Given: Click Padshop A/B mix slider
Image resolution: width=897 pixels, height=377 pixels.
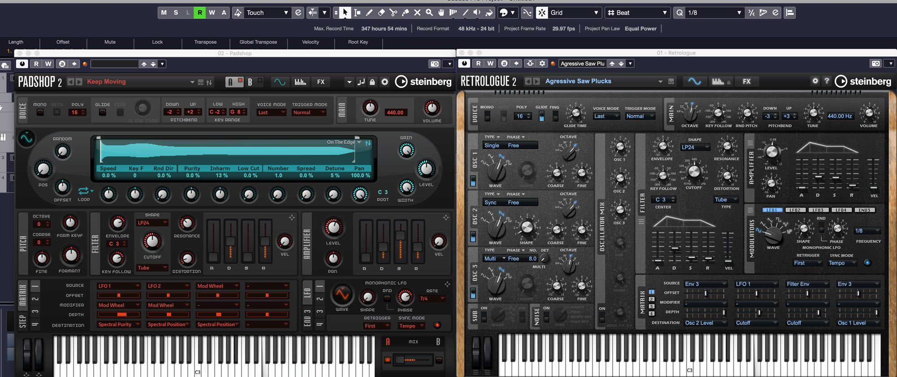Looking at the screenshot, I should [x=413, y=360].
